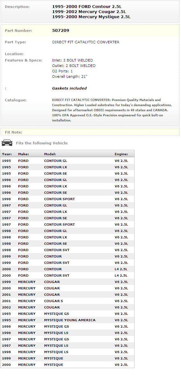Click the 1999-2002 Mercury Cougar 2.5L description line
The height and width of the screenshot is (377, 181).
point(89,12)
